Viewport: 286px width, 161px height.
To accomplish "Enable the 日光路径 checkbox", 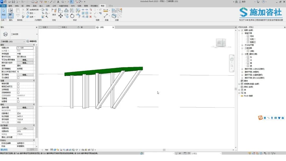I will pyautogui.click(x=18, y=78).
